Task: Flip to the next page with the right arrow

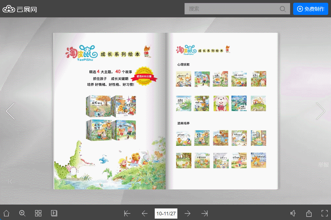Action: pyautogui.click(x=321, y=111)
